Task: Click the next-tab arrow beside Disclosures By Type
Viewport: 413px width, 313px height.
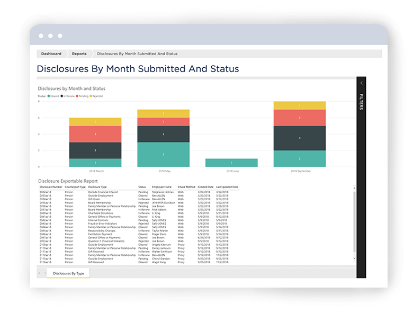Action: (x=45, y=273)
